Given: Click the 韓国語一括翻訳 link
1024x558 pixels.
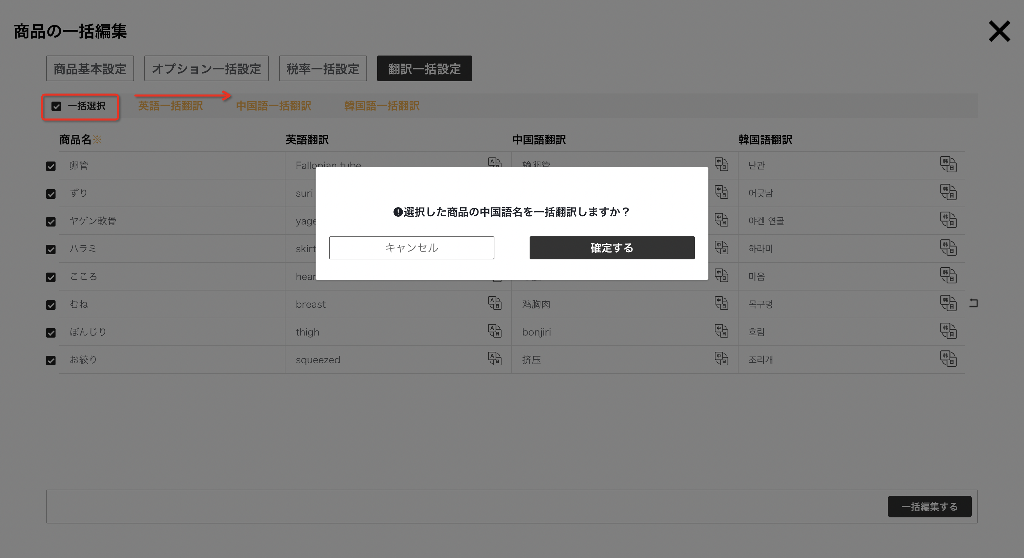Looking at the screenshot, I should (x=382, y=106).
